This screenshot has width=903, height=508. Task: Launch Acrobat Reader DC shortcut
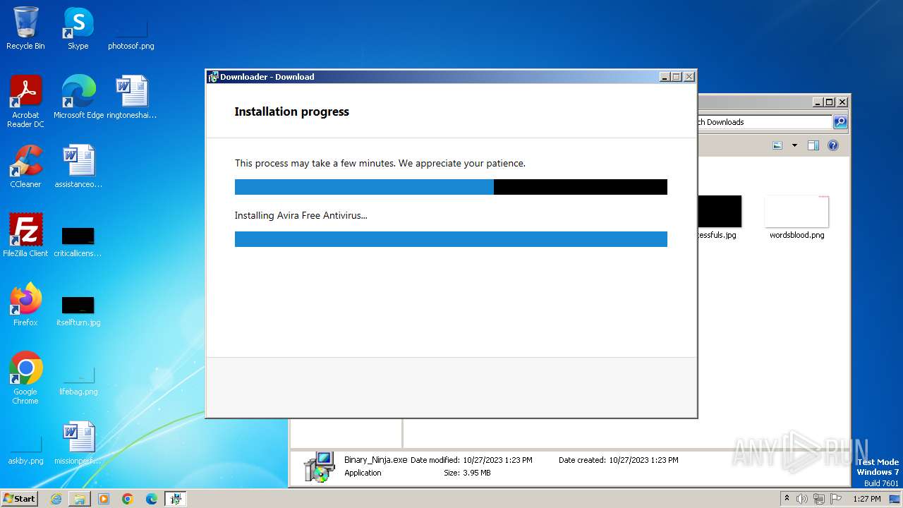[x=25, y=102]
